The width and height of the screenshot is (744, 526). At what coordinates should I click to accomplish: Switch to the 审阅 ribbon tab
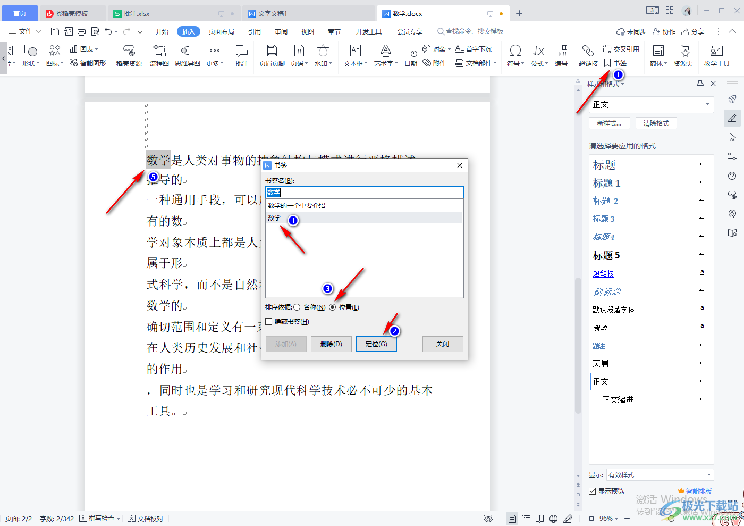(281, 31)
